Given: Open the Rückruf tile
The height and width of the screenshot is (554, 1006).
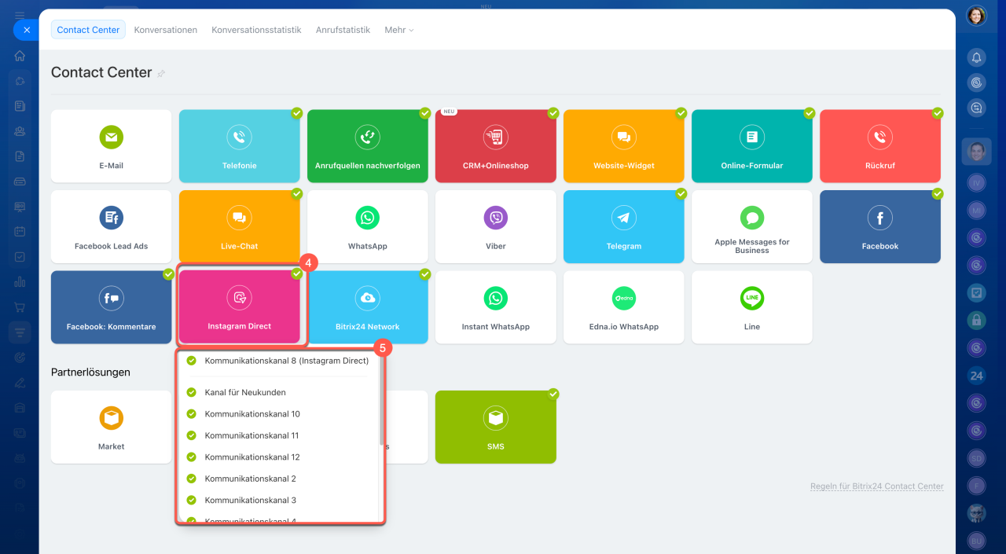Looking at the screenshot, I should point(880,146).
